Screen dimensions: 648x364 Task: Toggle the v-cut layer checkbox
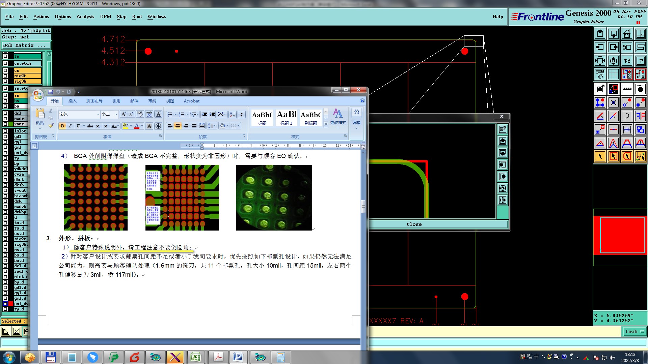click(5, 190)
